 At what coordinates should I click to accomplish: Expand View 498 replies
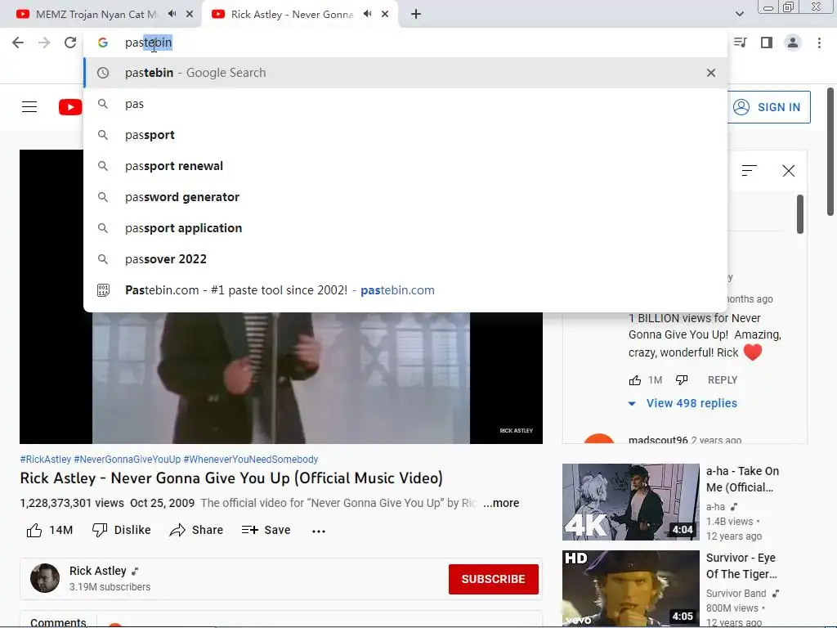(683, 403)
